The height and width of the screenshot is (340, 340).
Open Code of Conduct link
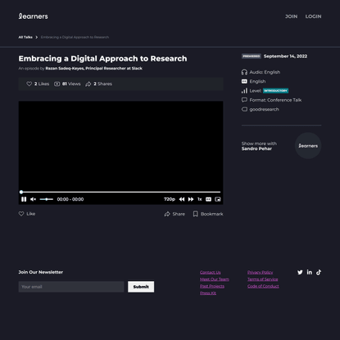(263, 286)
